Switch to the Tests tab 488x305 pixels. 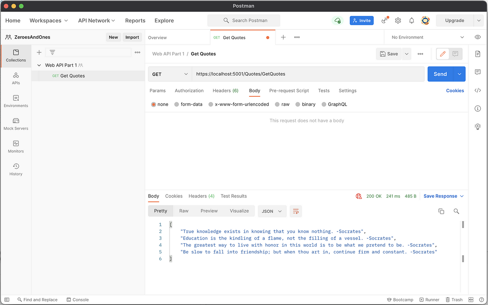point(324,91)
